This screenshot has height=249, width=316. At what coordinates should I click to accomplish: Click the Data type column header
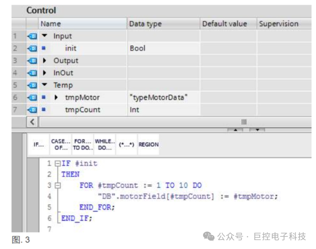(x=164, y=24)
